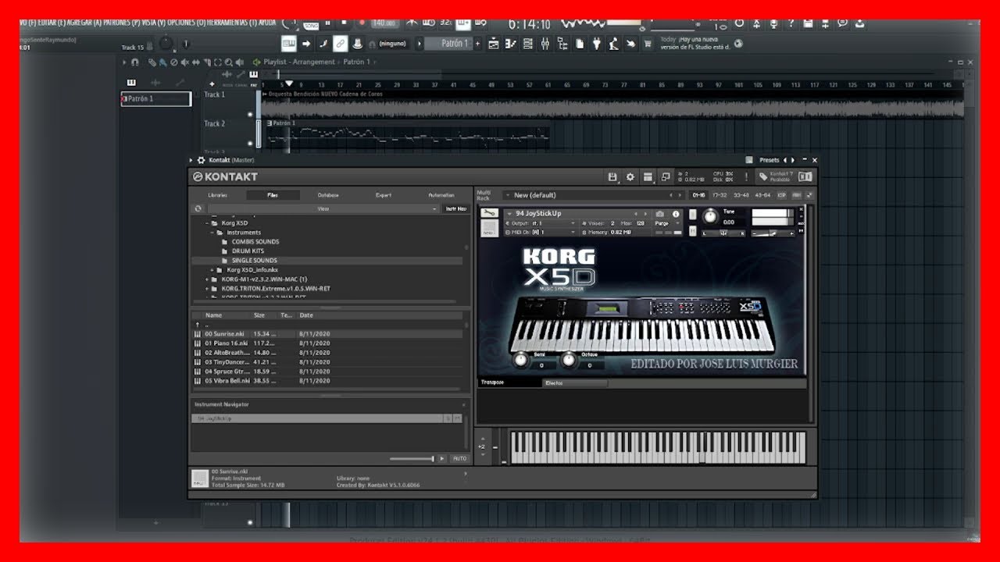
Task: Open the Kontakt save/load disk menu
Action: coord(612,177)
